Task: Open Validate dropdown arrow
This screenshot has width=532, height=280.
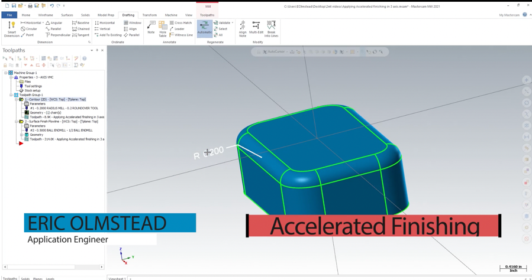Action: point(233,22)
